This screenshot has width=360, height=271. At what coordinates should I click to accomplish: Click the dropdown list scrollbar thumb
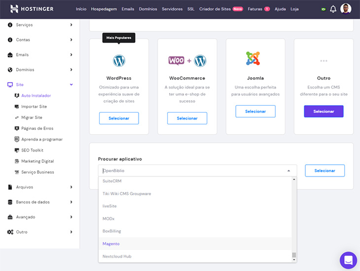point(294,255)
